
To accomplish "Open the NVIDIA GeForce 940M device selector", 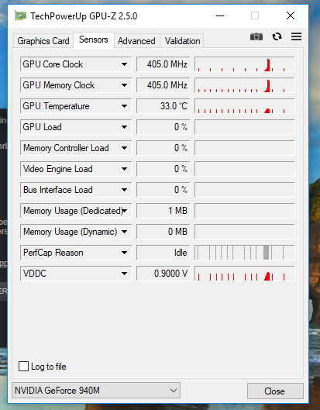I will pyautogui.click(x=96, y=391).
